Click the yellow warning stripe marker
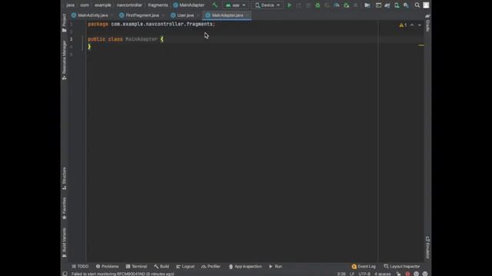Viewport: 492px width, 276px height. point(421,45)
